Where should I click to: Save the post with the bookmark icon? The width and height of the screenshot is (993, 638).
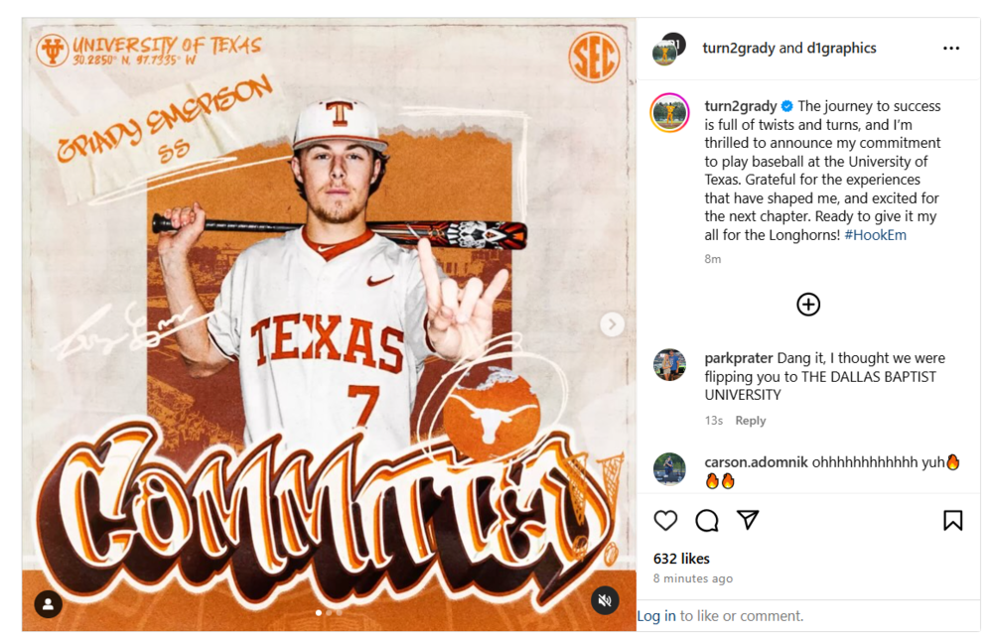coord(952,520)
